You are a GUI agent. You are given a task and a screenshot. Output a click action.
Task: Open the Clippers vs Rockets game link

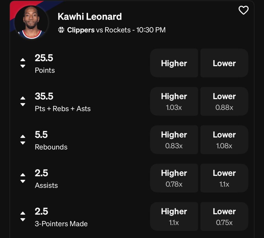(x=116, y=30)
